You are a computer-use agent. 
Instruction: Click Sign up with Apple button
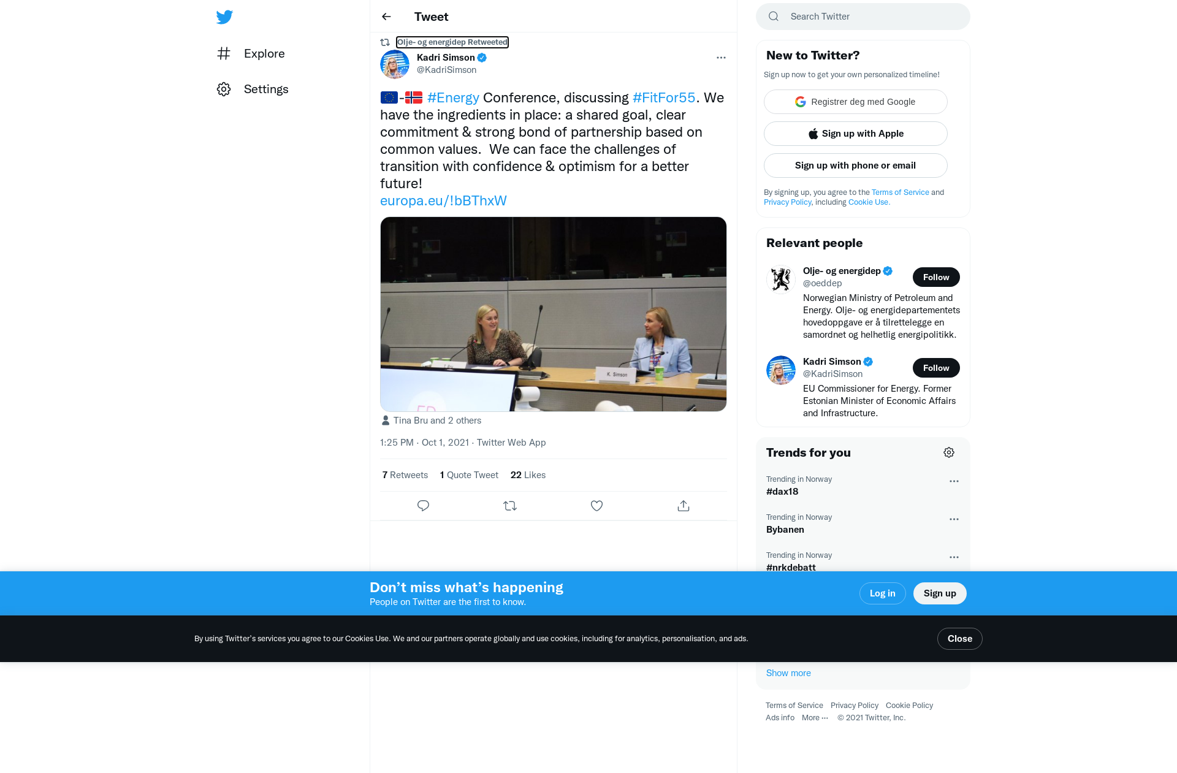click(x=855, y=134)
